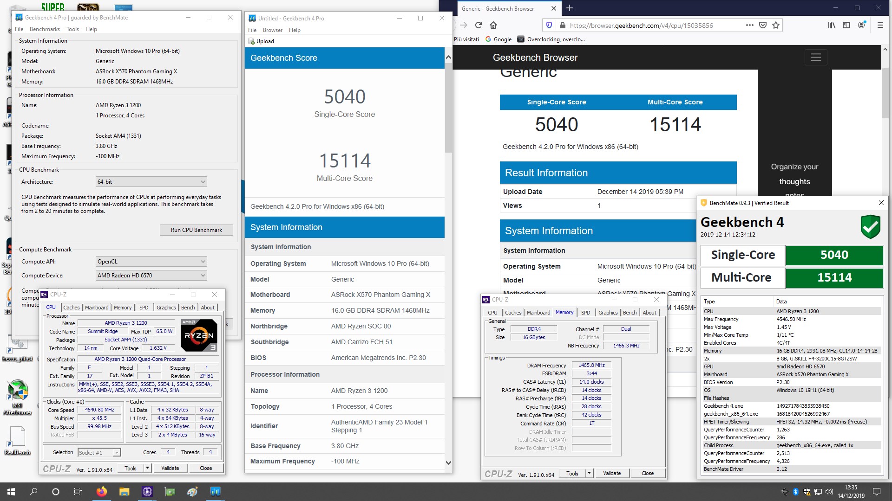Toggle Firefox sidebar view
This screenshot has width=892, height=501.
[846, 25]
